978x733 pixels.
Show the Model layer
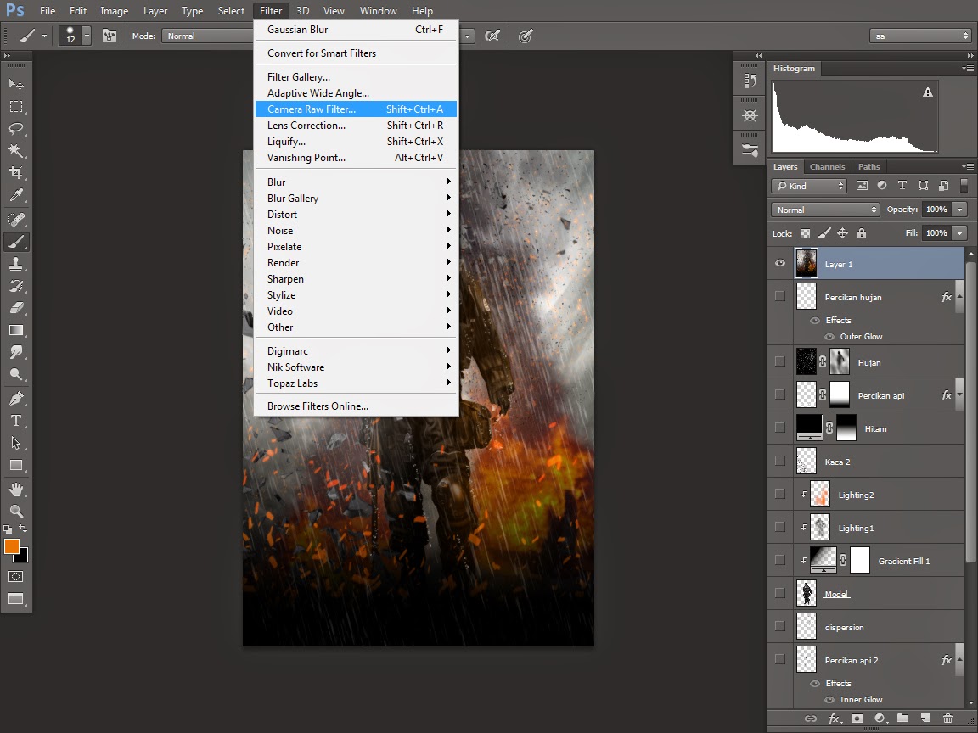click(x=780, y=593)
